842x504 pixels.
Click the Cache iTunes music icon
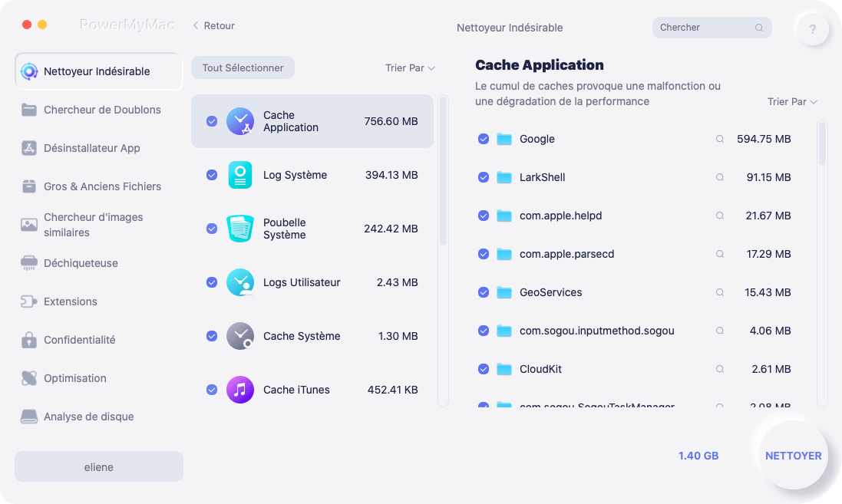[x=240, y=390]
